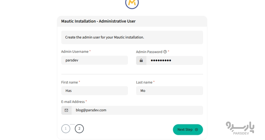Click the lock icon beside the password field
The width and height of the screenshot is (265, 140).
(141, 60)
